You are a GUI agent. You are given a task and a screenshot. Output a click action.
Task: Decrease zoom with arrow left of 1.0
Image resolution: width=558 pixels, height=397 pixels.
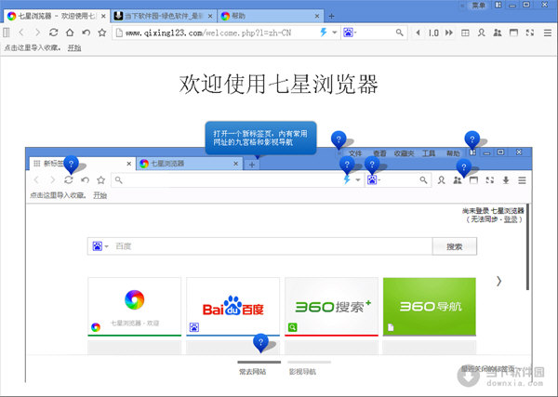pyautogui.click(x=418, y=33)
